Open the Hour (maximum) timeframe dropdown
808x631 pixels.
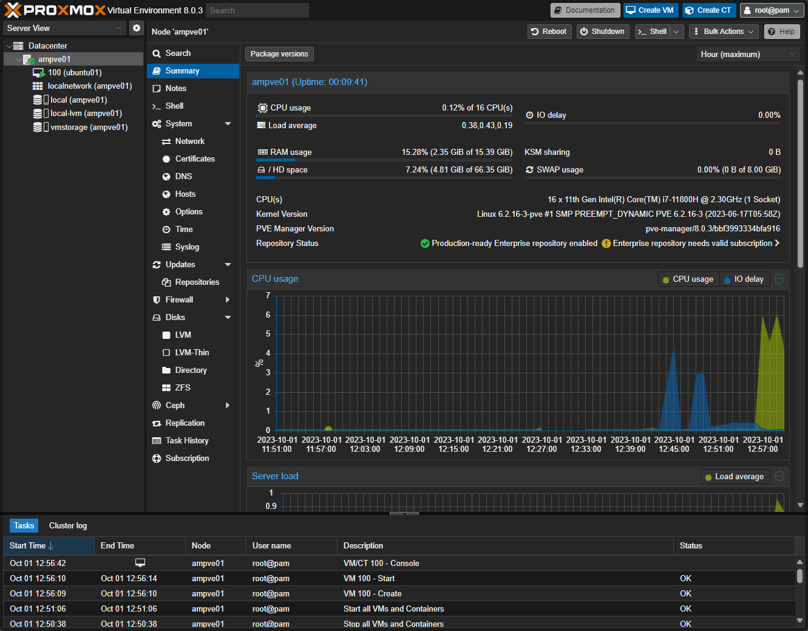coord(747,55)
